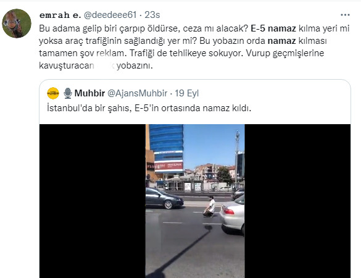
Task: Click the tweet body ending with yobazını
Action: click(194, 47)
